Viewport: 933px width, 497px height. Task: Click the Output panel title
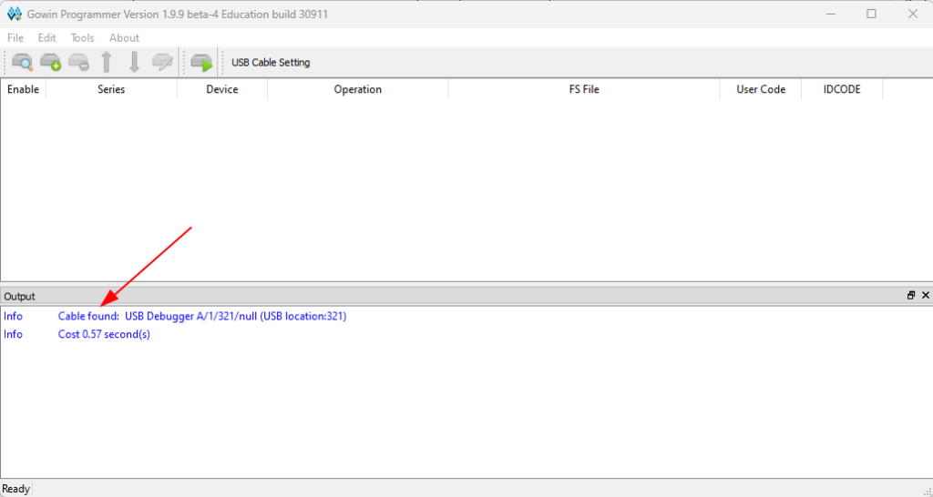20,296
